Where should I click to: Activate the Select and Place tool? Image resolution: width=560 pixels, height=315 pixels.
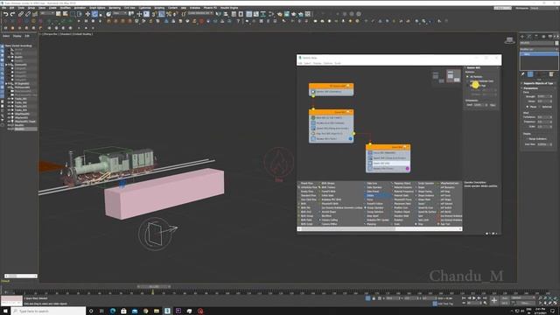pos(108,14)
